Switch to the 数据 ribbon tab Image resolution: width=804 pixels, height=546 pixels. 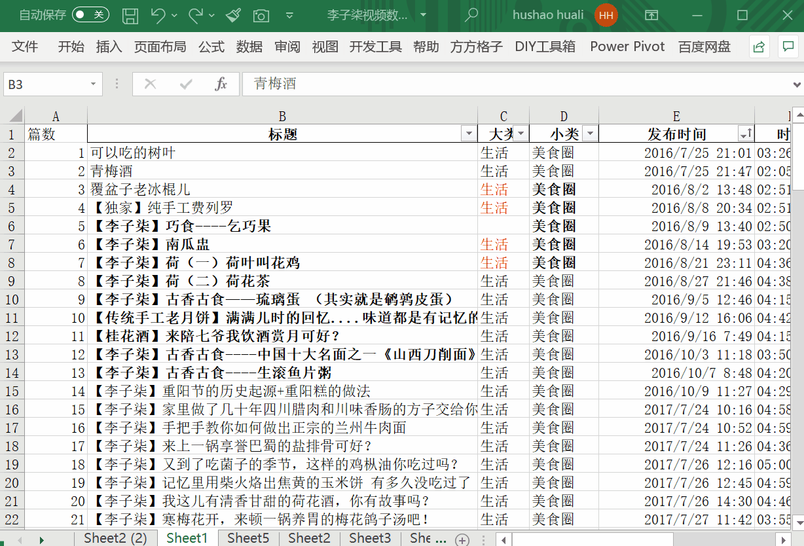(x=249, y=46)
